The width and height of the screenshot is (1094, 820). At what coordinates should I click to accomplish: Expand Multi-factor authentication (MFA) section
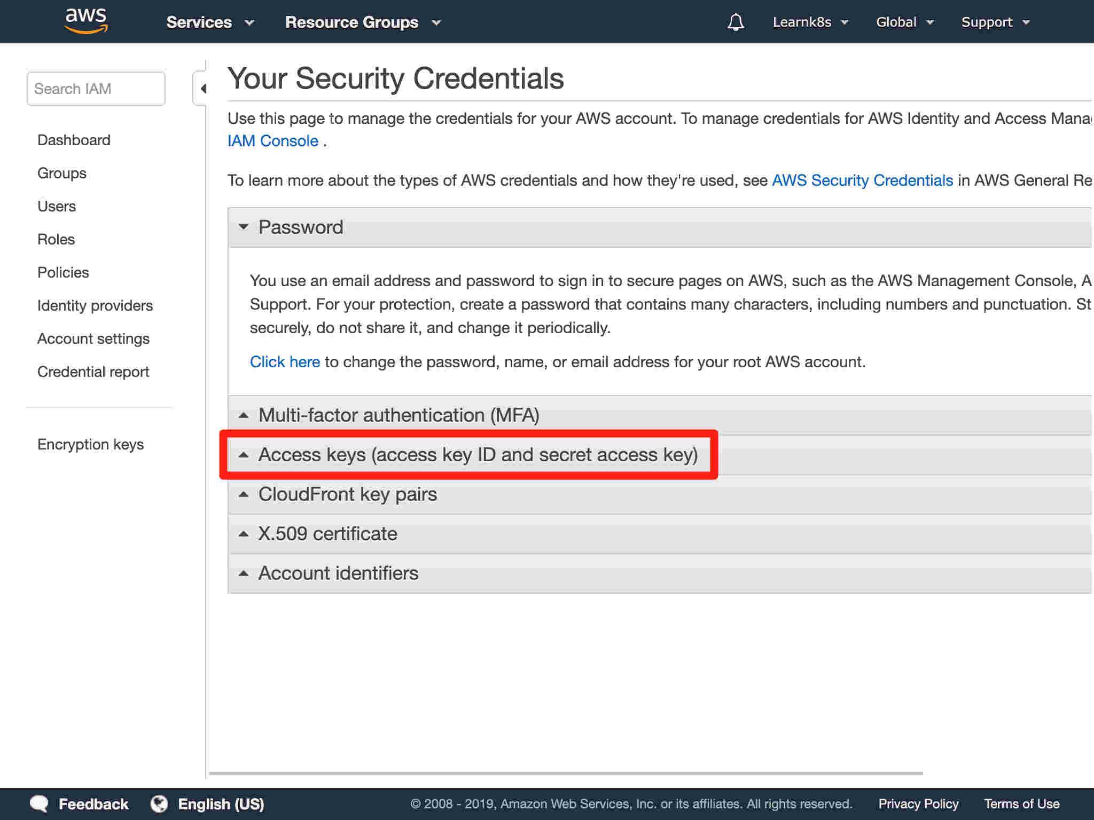pyautogui.click(x=660, y=415)
